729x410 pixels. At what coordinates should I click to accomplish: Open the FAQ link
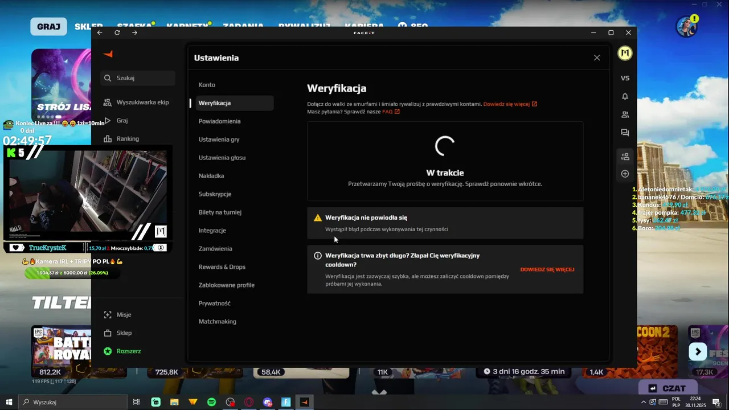click(x=391, y=112)
